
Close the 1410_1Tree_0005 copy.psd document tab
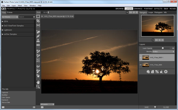click(42, 16)
